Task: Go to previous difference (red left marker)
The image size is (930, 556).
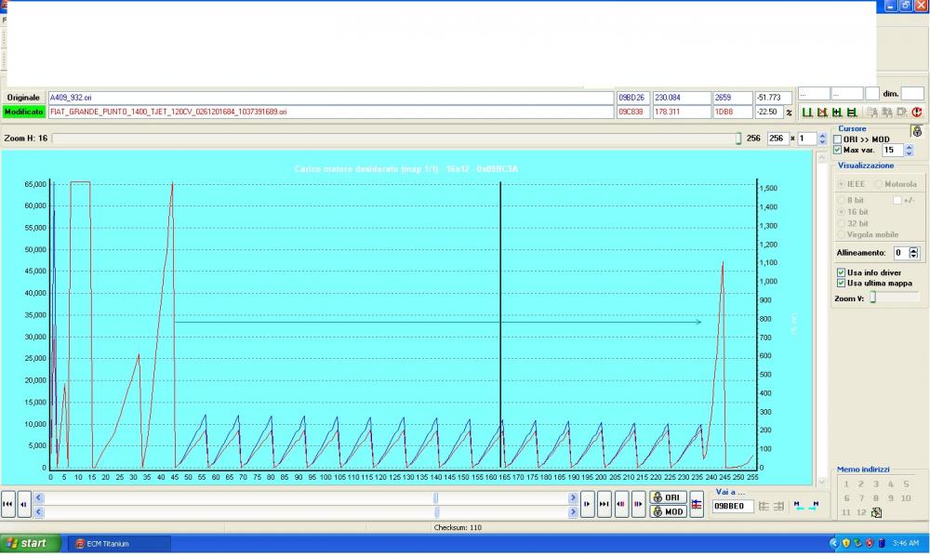Action: pos(621,505)
